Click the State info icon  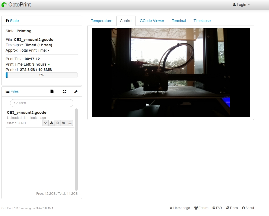[x=7, y=21]
